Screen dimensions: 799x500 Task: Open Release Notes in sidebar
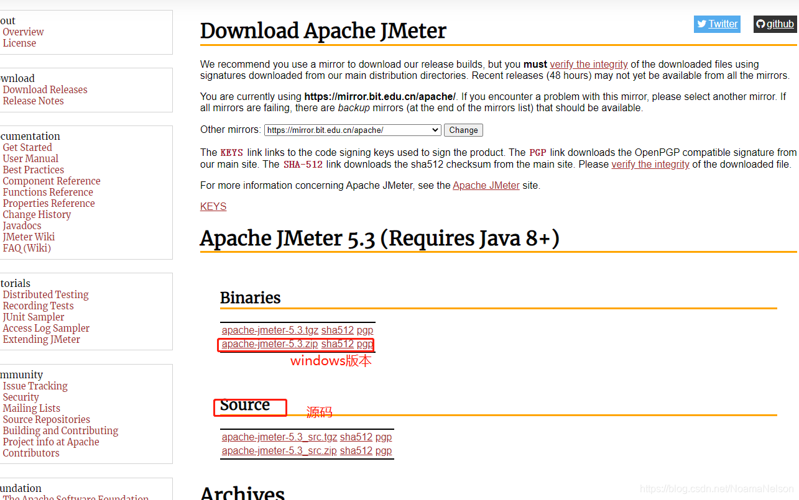pyautogui.click(x=33, y=101)
